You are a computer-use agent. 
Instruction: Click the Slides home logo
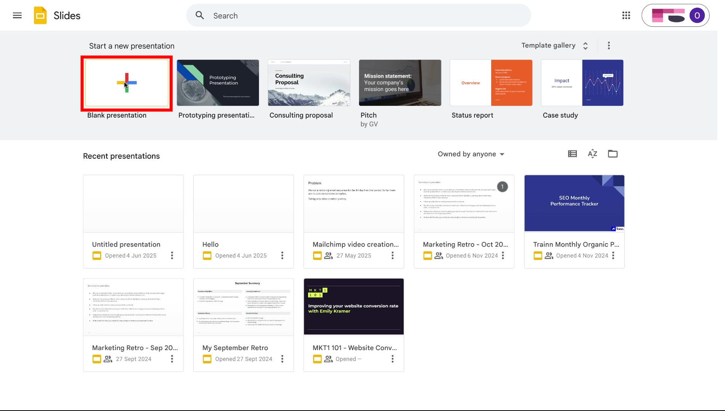[40, 15]
